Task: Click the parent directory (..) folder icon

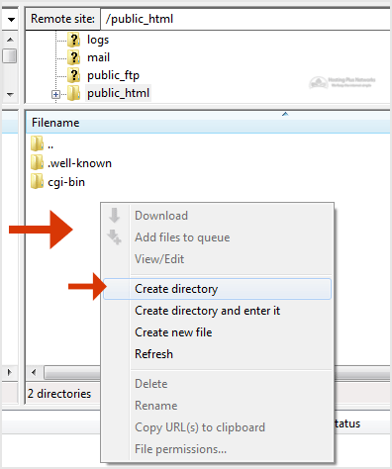Action: 37,143
